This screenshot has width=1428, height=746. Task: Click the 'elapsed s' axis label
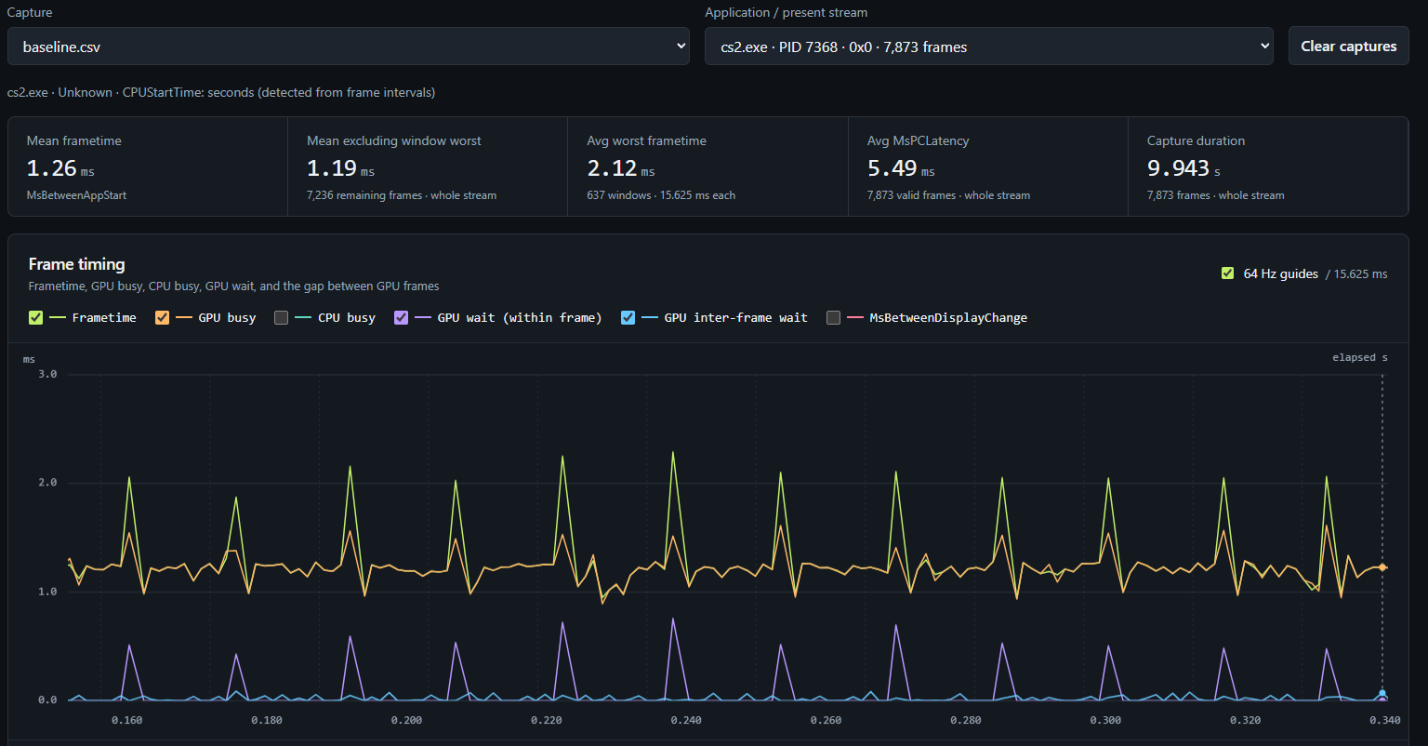[x=1360, y=357]
